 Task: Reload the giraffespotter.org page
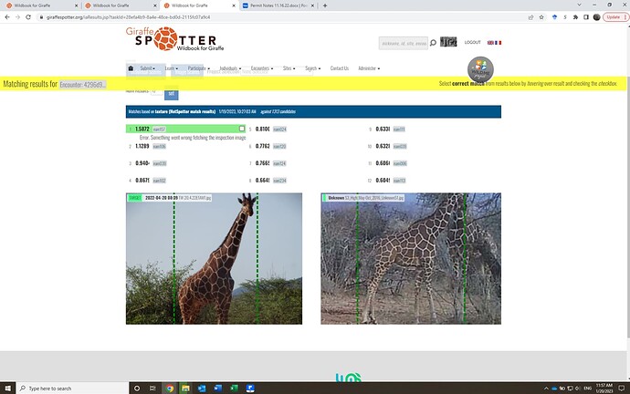click(x=28, y=17)
